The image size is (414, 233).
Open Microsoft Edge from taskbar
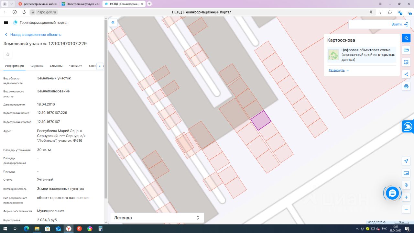(x=27, y=229)
